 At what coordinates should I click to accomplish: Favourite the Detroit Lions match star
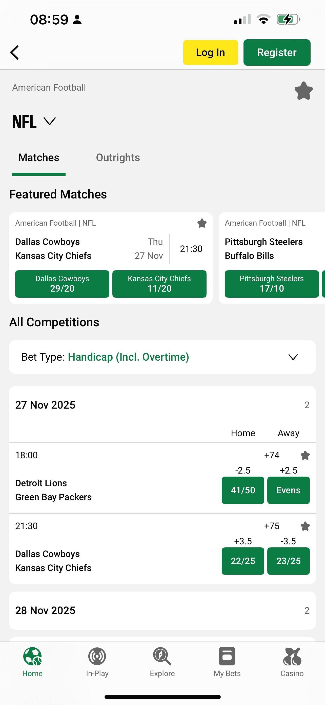point(305,455)
